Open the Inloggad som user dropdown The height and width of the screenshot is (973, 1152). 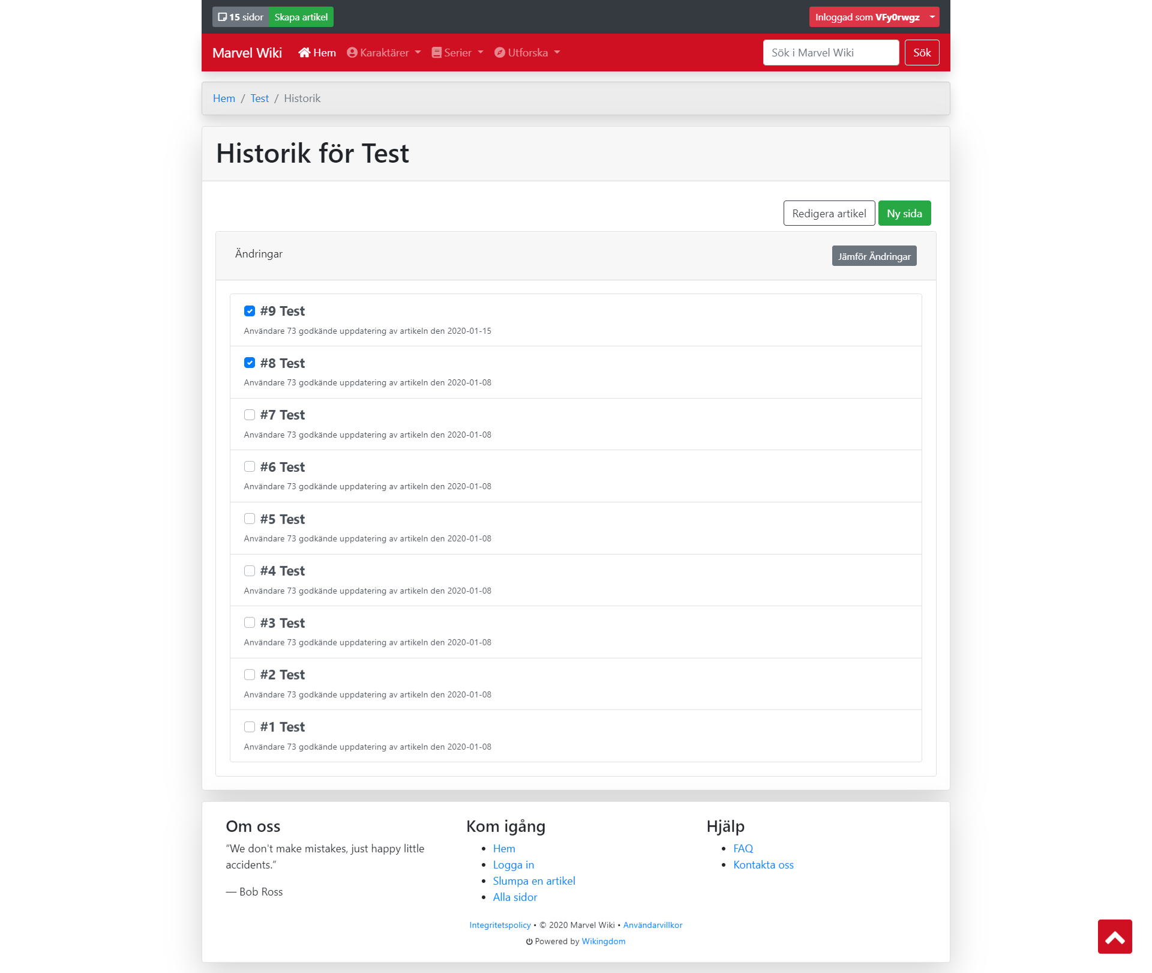point(874,17)
